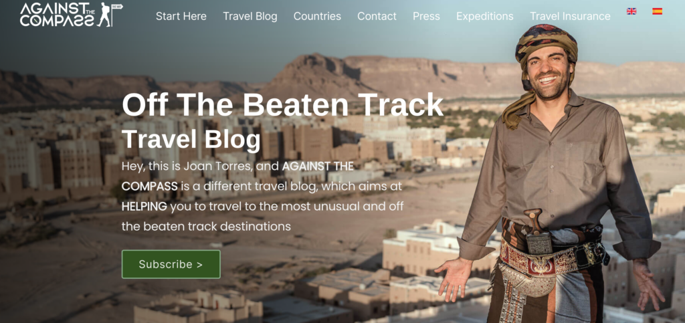
Task: Click the bold AGAINST THE COMPASS text
Action: 237,176
